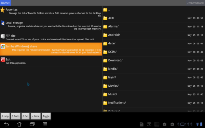The image size is (205, 128).
Task: Click the FTP site server icon
Action: tap(3, 36)
